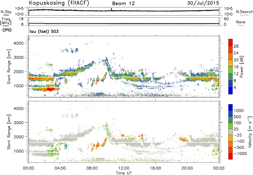Click the "12:00" time axis label
This screenshot has height=175, width=253.
(x=124, y=168)
